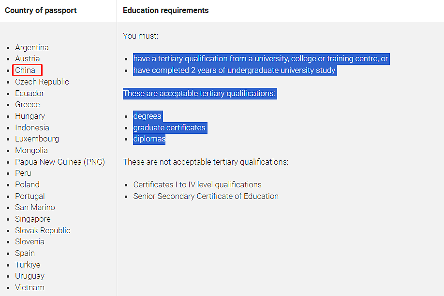Viewport: 444px width, 296px height.
Task: Click the 'Certificates I to IV level qualifications' text
Action: 197,184
